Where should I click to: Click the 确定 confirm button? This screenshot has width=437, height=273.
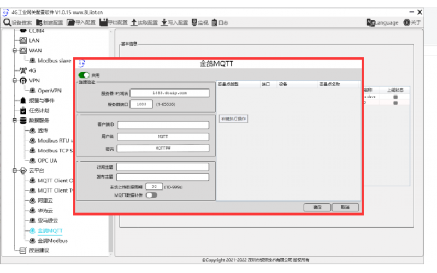pos(317,207)
